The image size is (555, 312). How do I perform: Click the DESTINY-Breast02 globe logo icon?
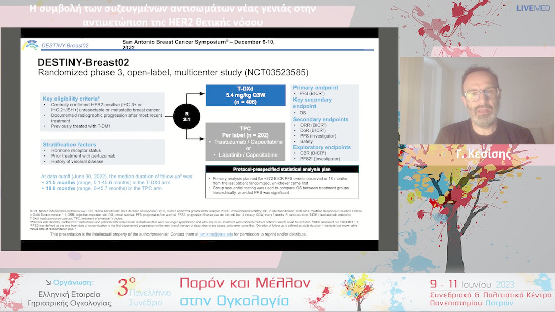click(x=30, y=45)
